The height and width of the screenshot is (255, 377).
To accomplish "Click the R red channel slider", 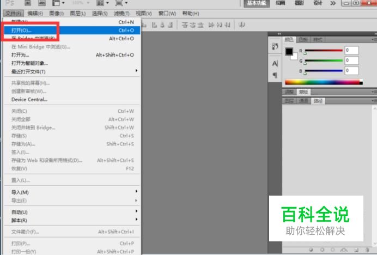I will tap(324, 51).
